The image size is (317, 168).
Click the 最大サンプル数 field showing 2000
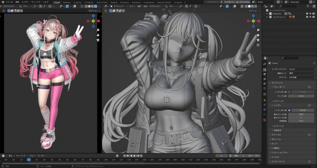[x=301, y=114]
